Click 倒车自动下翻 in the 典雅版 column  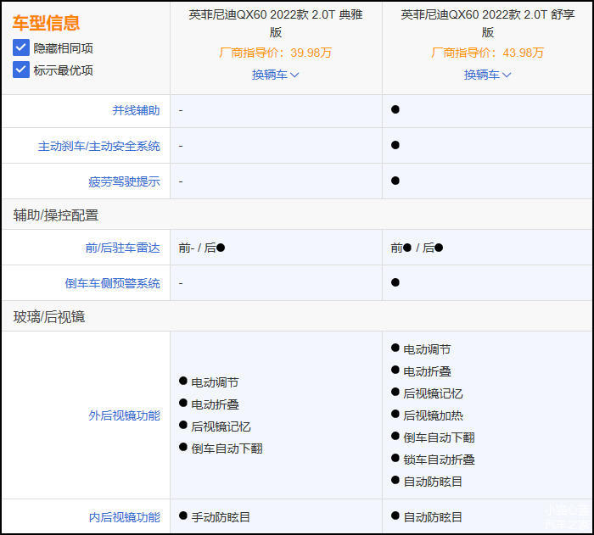227,449
